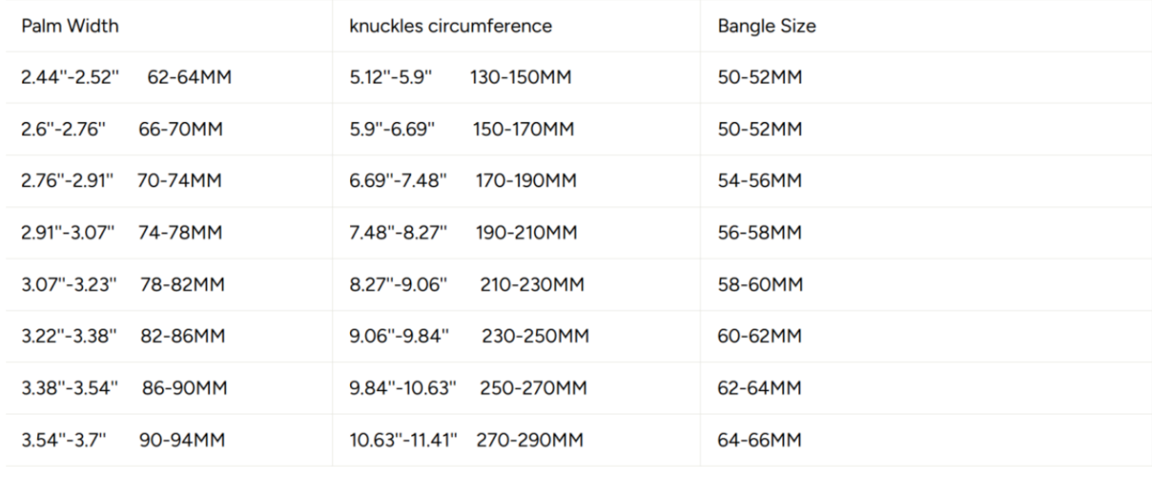Select the 54-56MM bangle size cell
Viewport: 1152px width, 498px height.
point(760,181)
